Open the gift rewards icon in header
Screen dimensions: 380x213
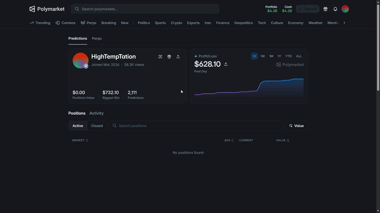pos(325,9)
